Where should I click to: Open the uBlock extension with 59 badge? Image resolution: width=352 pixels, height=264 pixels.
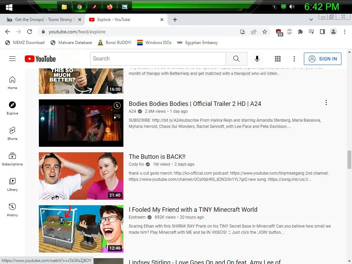point(279,32)
